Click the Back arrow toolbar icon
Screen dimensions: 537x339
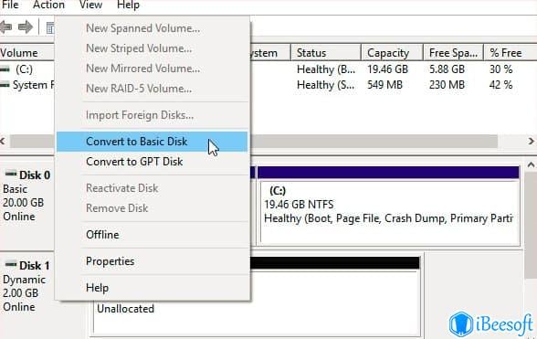tap(5, 26)
